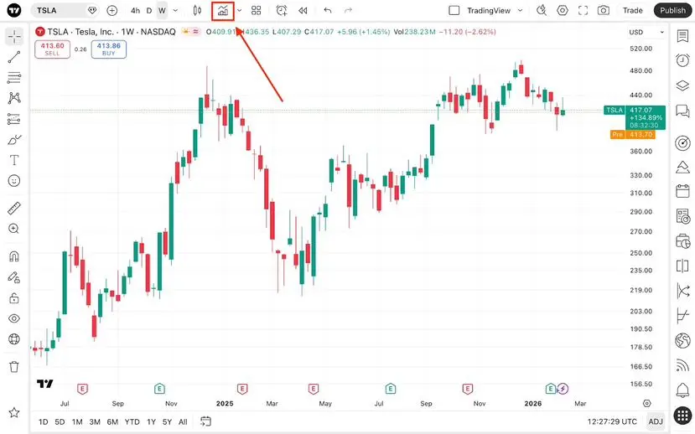The width and height of the screenshot is (695, 434).
Task: Click the 413.60 SELL button
Action: tap(52, 49)
